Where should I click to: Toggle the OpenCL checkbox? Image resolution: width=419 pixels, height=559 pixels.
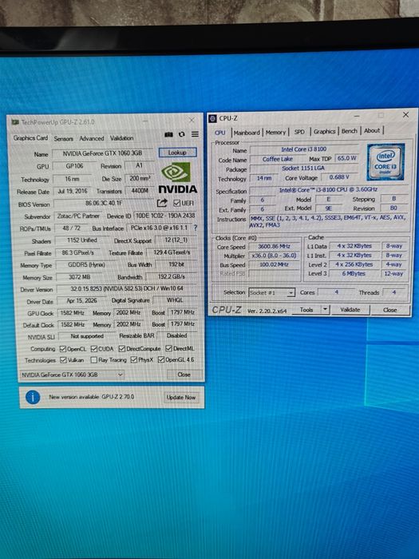(x=63, y=349)
